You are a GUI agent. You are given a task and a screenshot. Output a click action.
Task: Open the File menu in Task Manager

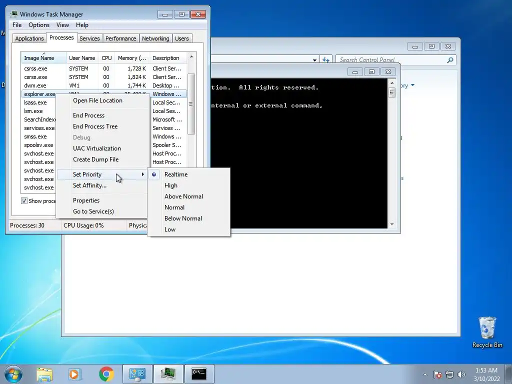pos(17,25)
